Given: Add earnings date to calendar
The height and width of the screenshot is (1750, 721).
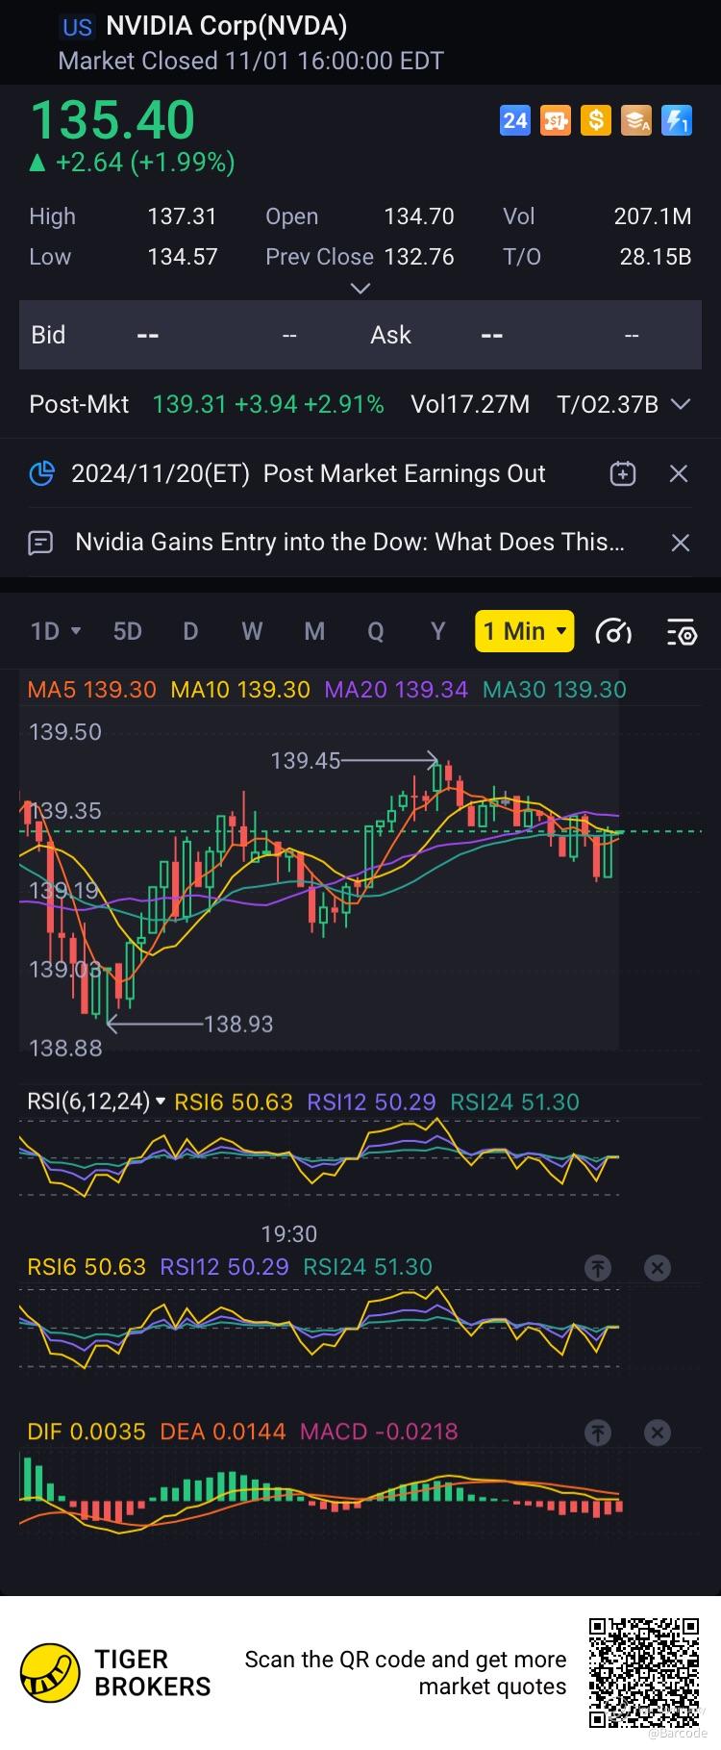Looking at the screenshot, I should point(623,473).
